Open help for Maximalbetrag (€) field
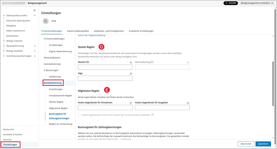The width and height of the screenshot is (277, 149). click(x=188, y=62)
